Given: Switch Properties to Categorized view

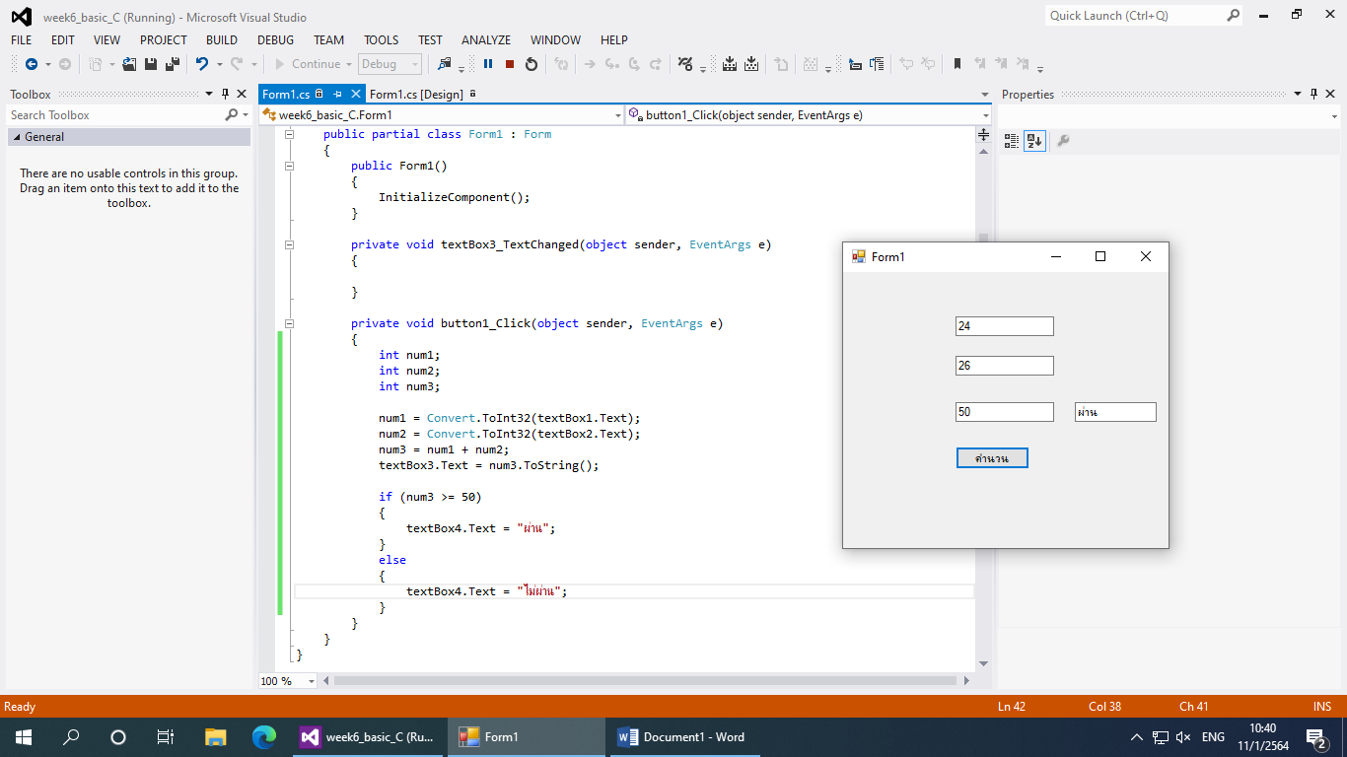Looking at the screenshot, I should click(1012, 141).
